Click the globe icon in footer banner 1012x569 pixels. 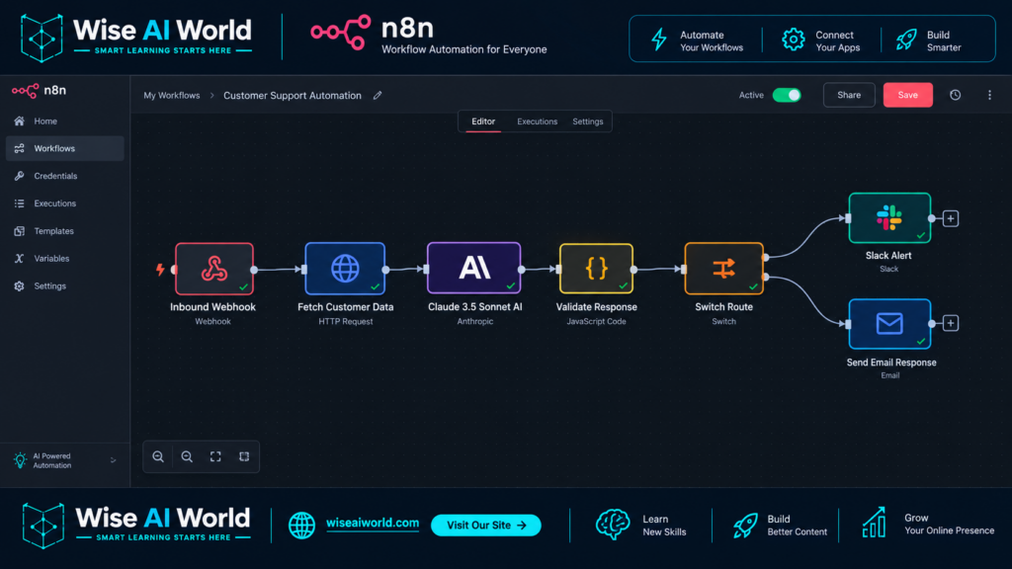coord(301,526)
